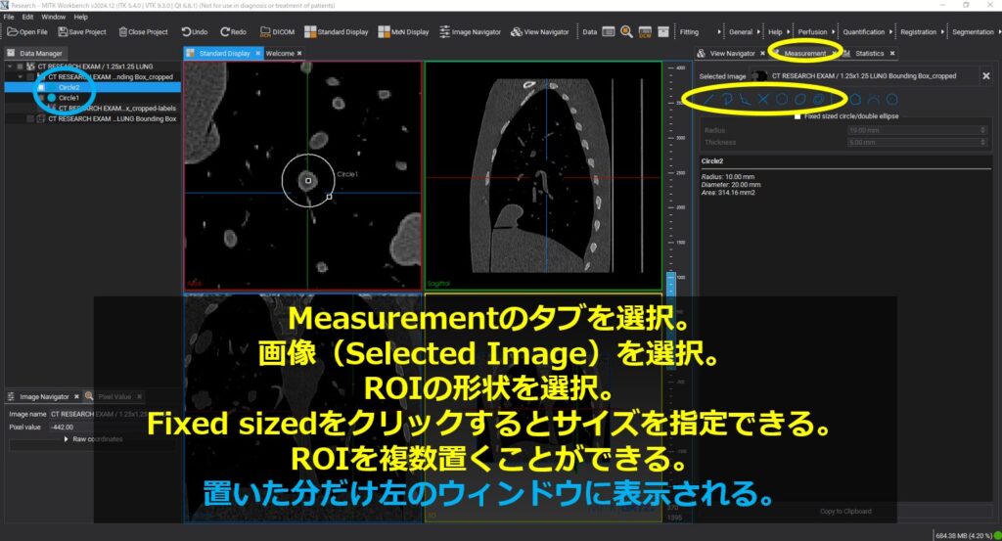This screenshot has width=1002, height=541.
Task: Click the Selected Image field
Action: click(864, 76)
